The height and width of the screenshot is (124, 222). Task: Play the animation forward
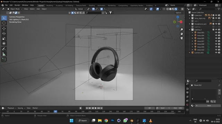[x=96, y=108]
